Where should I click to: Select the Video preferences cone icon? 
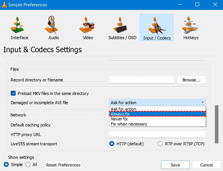88,26
